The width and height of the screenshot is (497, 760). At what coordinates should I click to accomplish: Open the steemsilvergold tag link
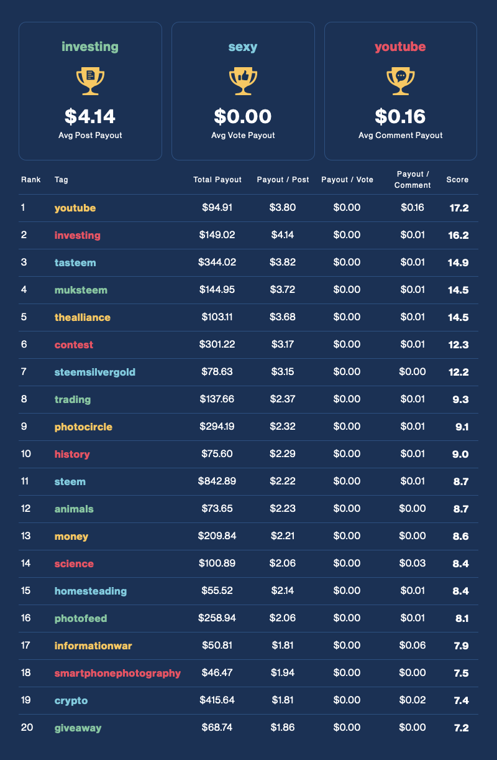point(95,372)
